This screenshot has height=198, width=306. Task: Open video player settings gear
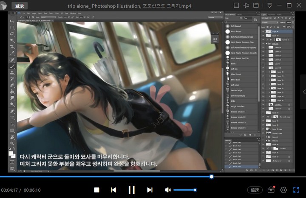tap(283, 190)
